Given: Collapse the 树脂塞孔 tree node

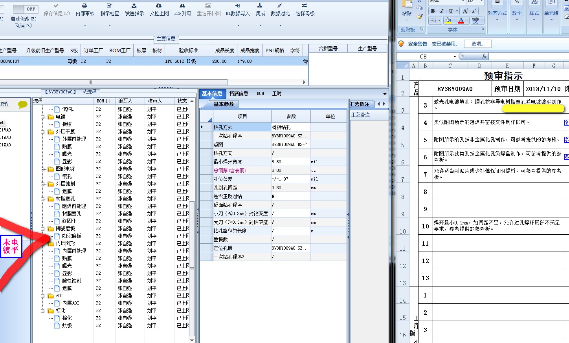Looking at the screenshot, I should point(43,199).
